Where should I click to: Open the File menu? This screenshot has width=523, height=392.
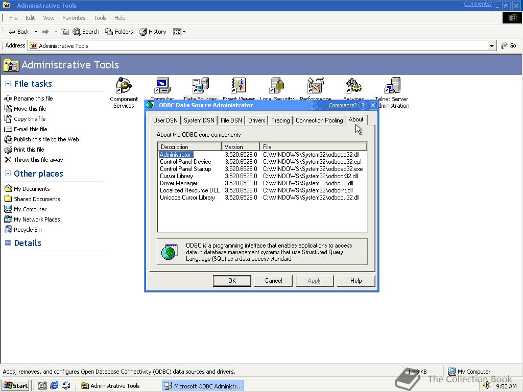point(13,18)
